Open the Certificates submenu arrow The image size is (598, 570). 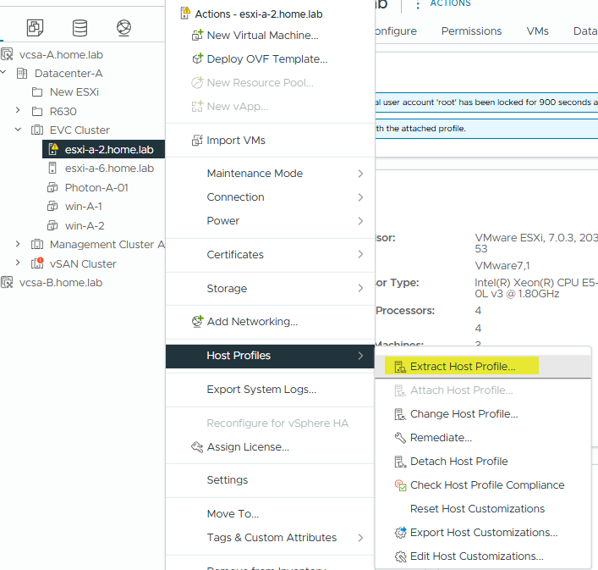click(360, 254)
